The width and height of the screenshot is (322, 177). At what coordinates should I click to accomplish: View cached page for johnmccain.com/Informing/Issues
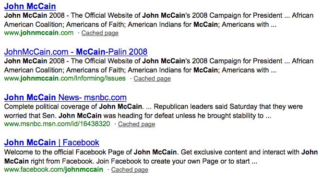click(x=152, y=79)
